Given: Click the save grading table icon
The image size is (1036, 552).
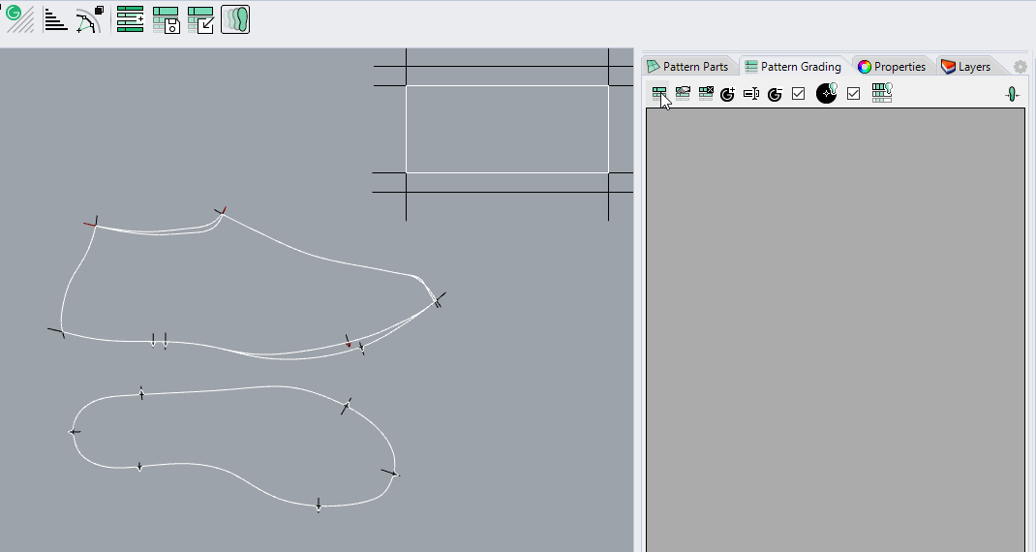Looking at the screenshot, I should (x=166, y=19).
